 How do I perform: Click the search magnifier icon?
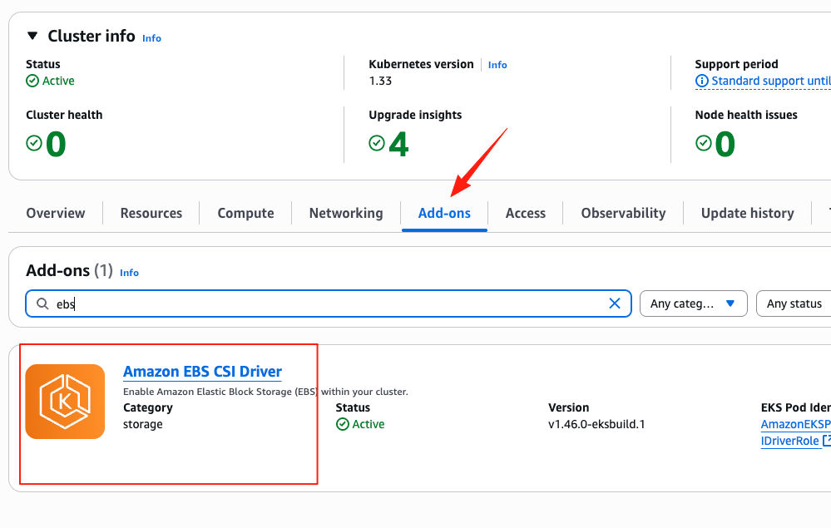(42, 303)
